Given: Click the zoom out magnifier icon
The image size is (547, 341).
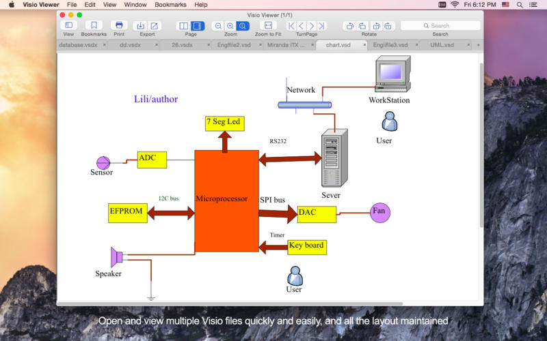Looking at the screenshot, I should pyautogui.click(x=218, y=26).
